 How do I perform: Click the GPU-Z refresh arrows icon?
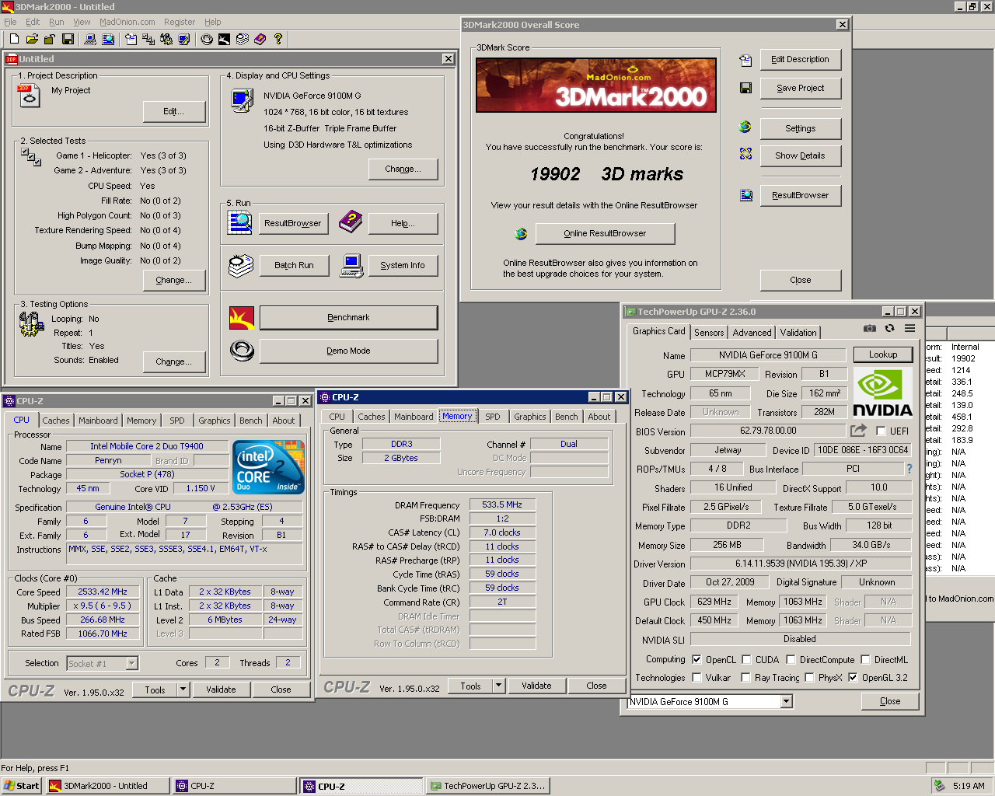[x=890, y=329]
